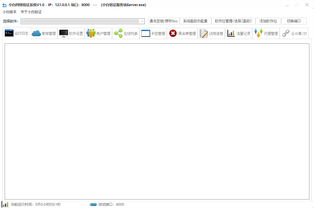Click the terminal icon on 运行日志 tab

(x=9, y=33)
